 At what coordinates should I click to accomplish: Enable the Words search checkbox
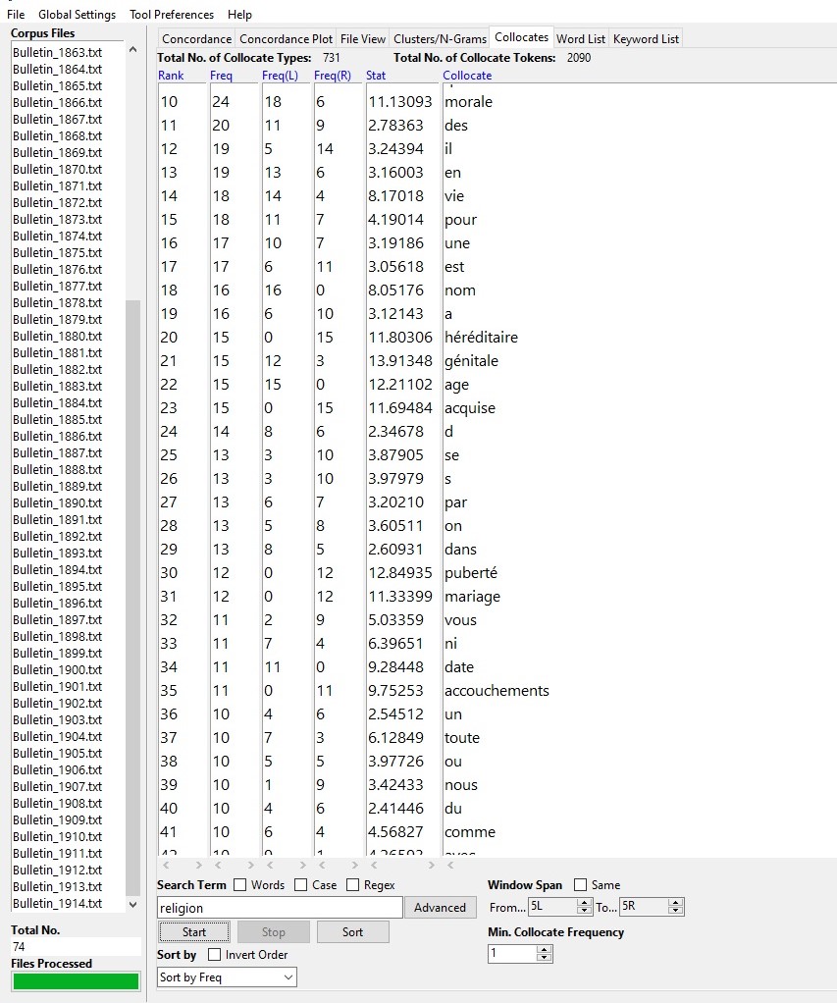click(x=240, y=885)
